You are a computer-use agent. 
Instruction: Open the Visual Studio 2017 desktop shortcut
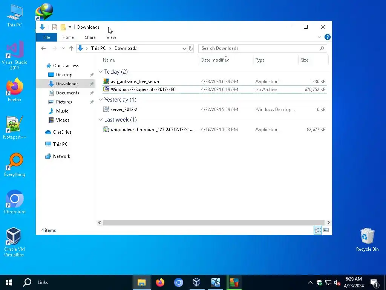click(15, 55)
